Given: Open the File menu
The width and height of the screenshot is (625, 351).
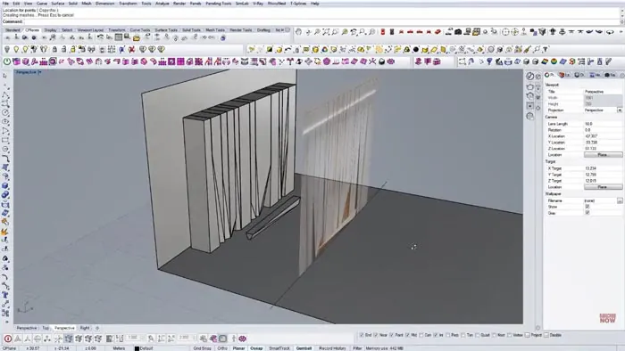Looking at the screenshot, I should pos(5,4).
